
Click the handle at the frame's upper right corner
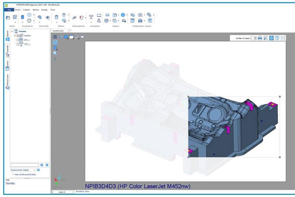coord(280,96)
